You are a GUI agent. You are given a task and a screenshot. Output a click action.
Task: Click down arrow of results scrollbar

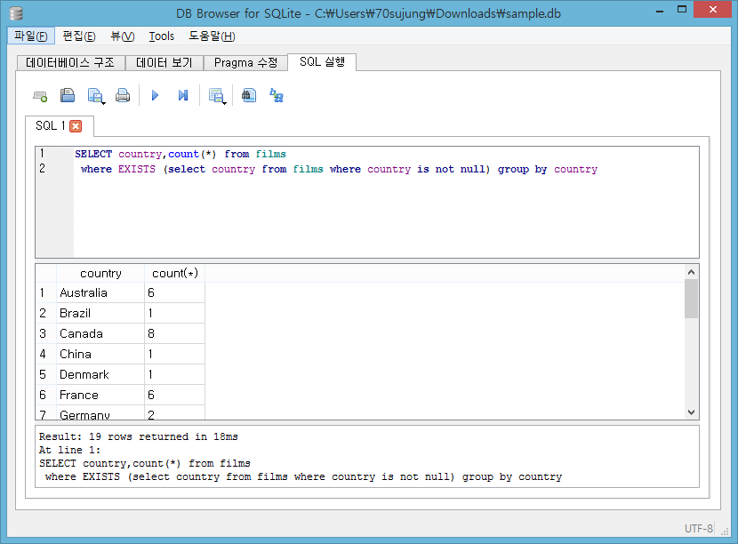(x=691, y=412)
